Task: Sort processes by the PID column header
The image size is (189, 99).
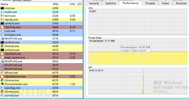Action: click(53, 4)
